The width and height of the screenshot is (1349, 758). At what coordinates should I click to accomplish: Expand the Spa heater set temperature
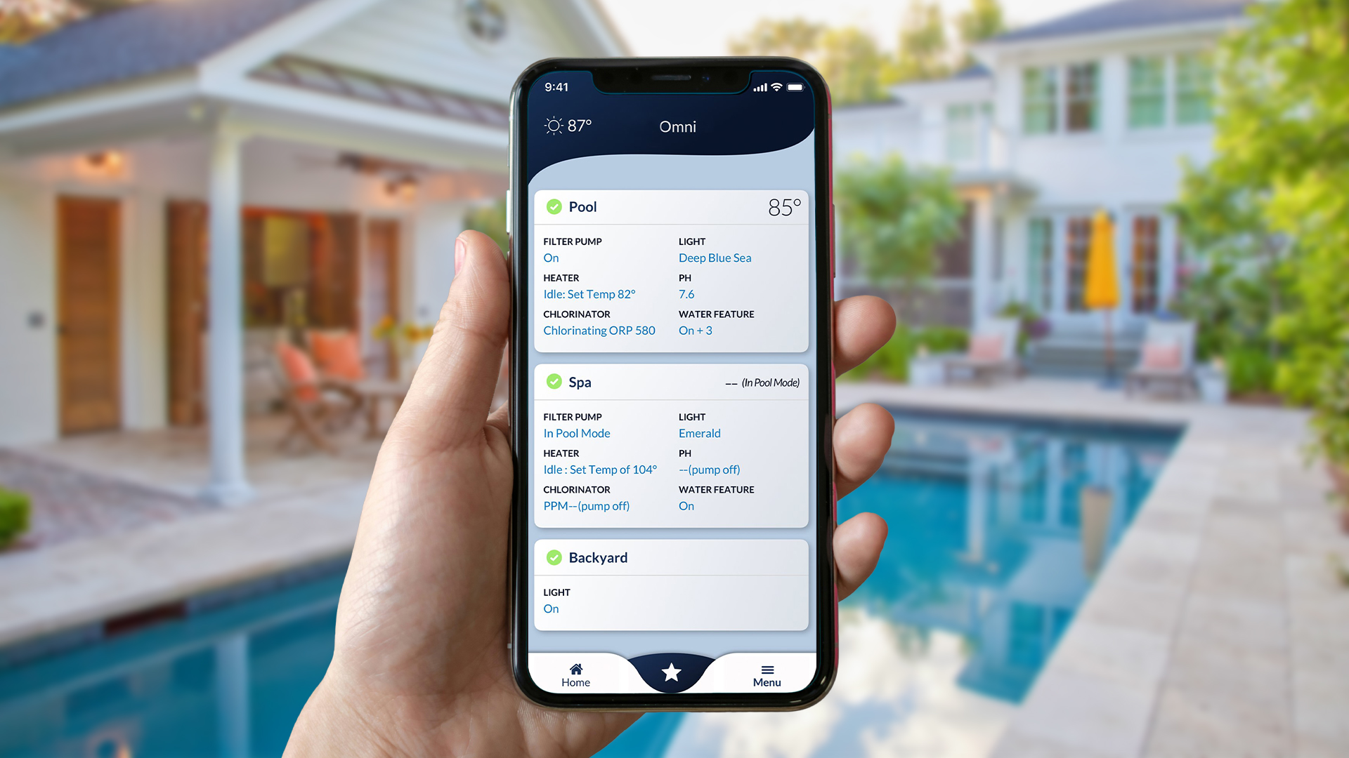[599, 470]
